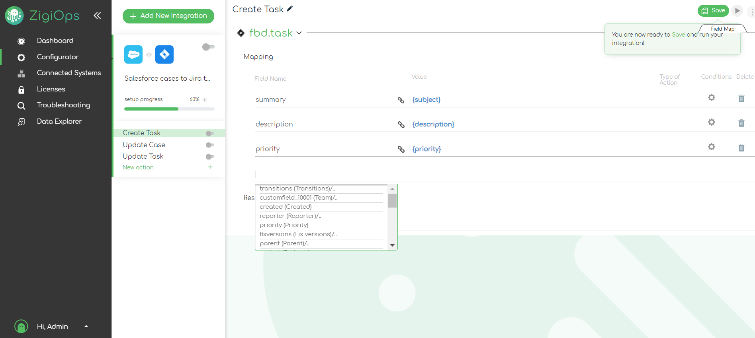Click the New action link
755x338 pixels.
coord(138,167)
